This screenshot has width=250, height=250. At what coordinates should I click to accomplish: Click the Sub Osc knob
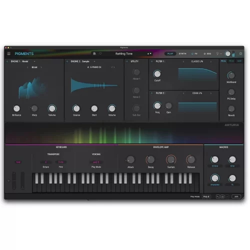point(136,108)
